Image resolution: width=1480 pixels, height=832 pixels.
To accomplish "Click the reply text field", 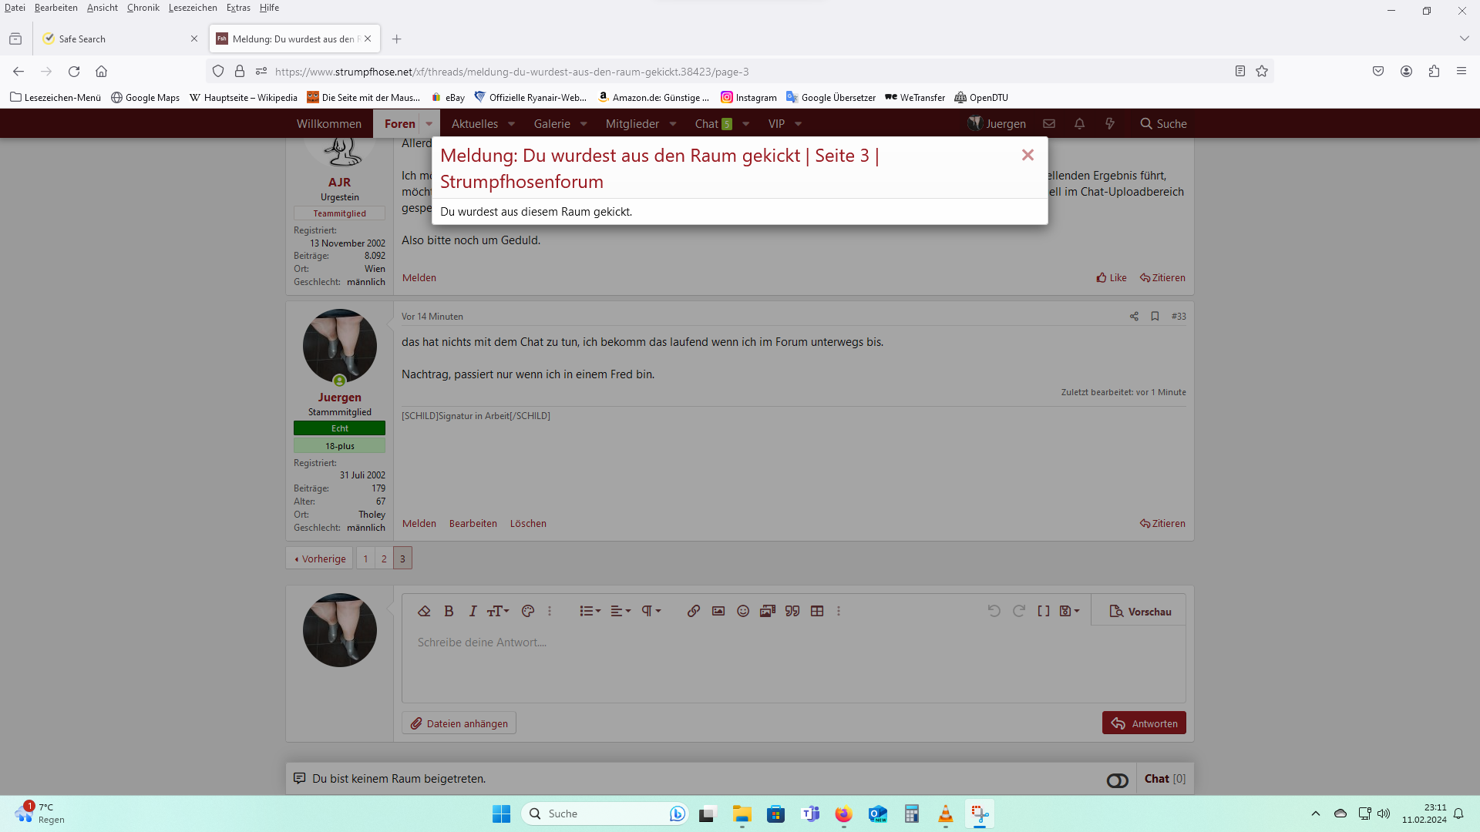I will 792,663.
